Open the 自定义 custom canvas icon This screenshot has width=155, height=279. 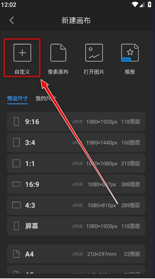pyautogui.click(x=22, y=53)
